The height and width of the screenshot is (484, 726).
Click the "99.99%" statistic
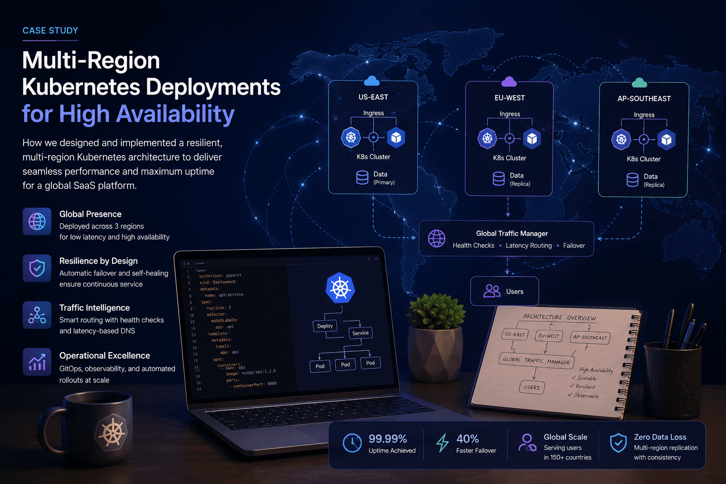click(x=388, y=439)
